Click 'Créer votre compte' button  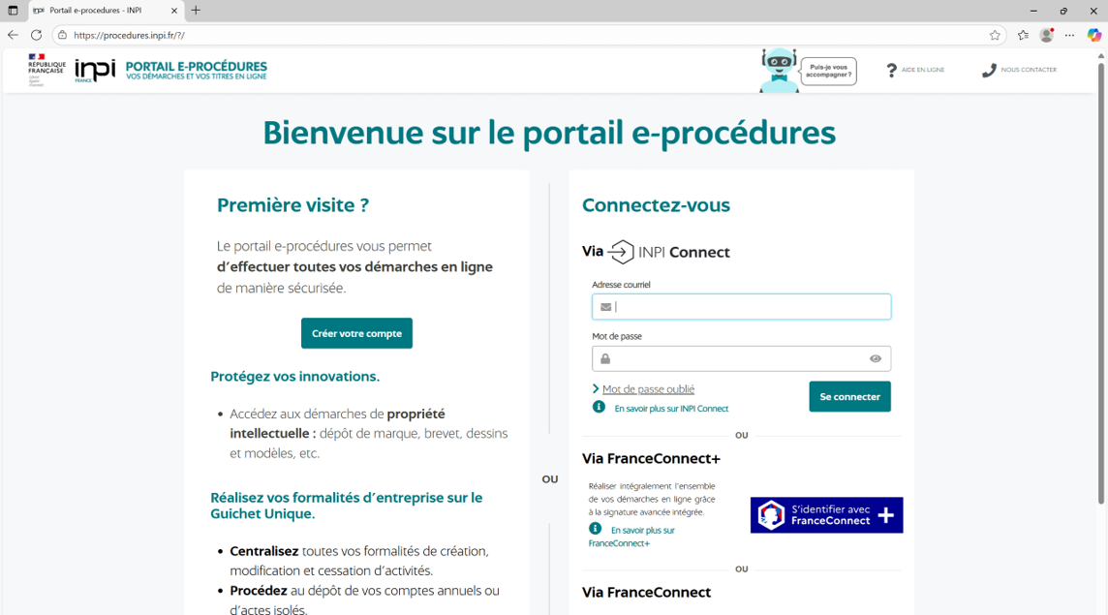pos(356,333)
